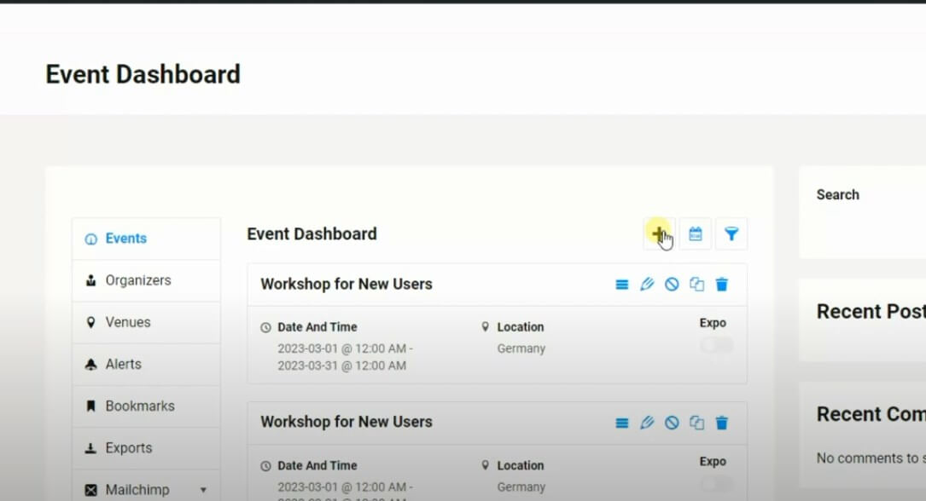Delete the second Workshop for New Users event
The width and height of the screenshot is (926, 501).
[722, 423]
